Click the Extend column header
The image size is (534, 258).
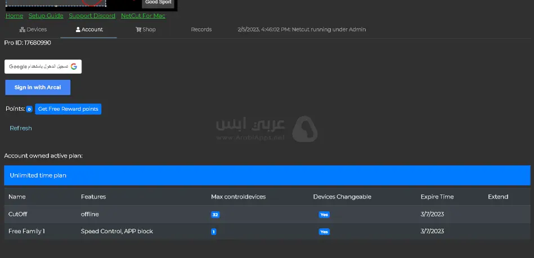coord(498,197)
